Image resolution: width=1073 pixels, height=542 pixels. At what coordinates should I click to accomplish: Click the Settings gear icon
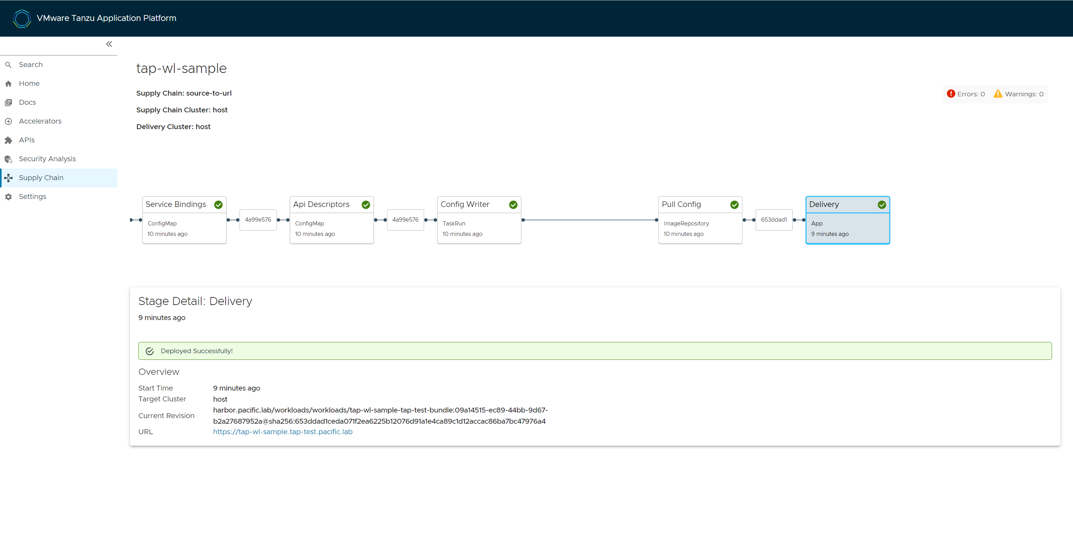(8, 196)
